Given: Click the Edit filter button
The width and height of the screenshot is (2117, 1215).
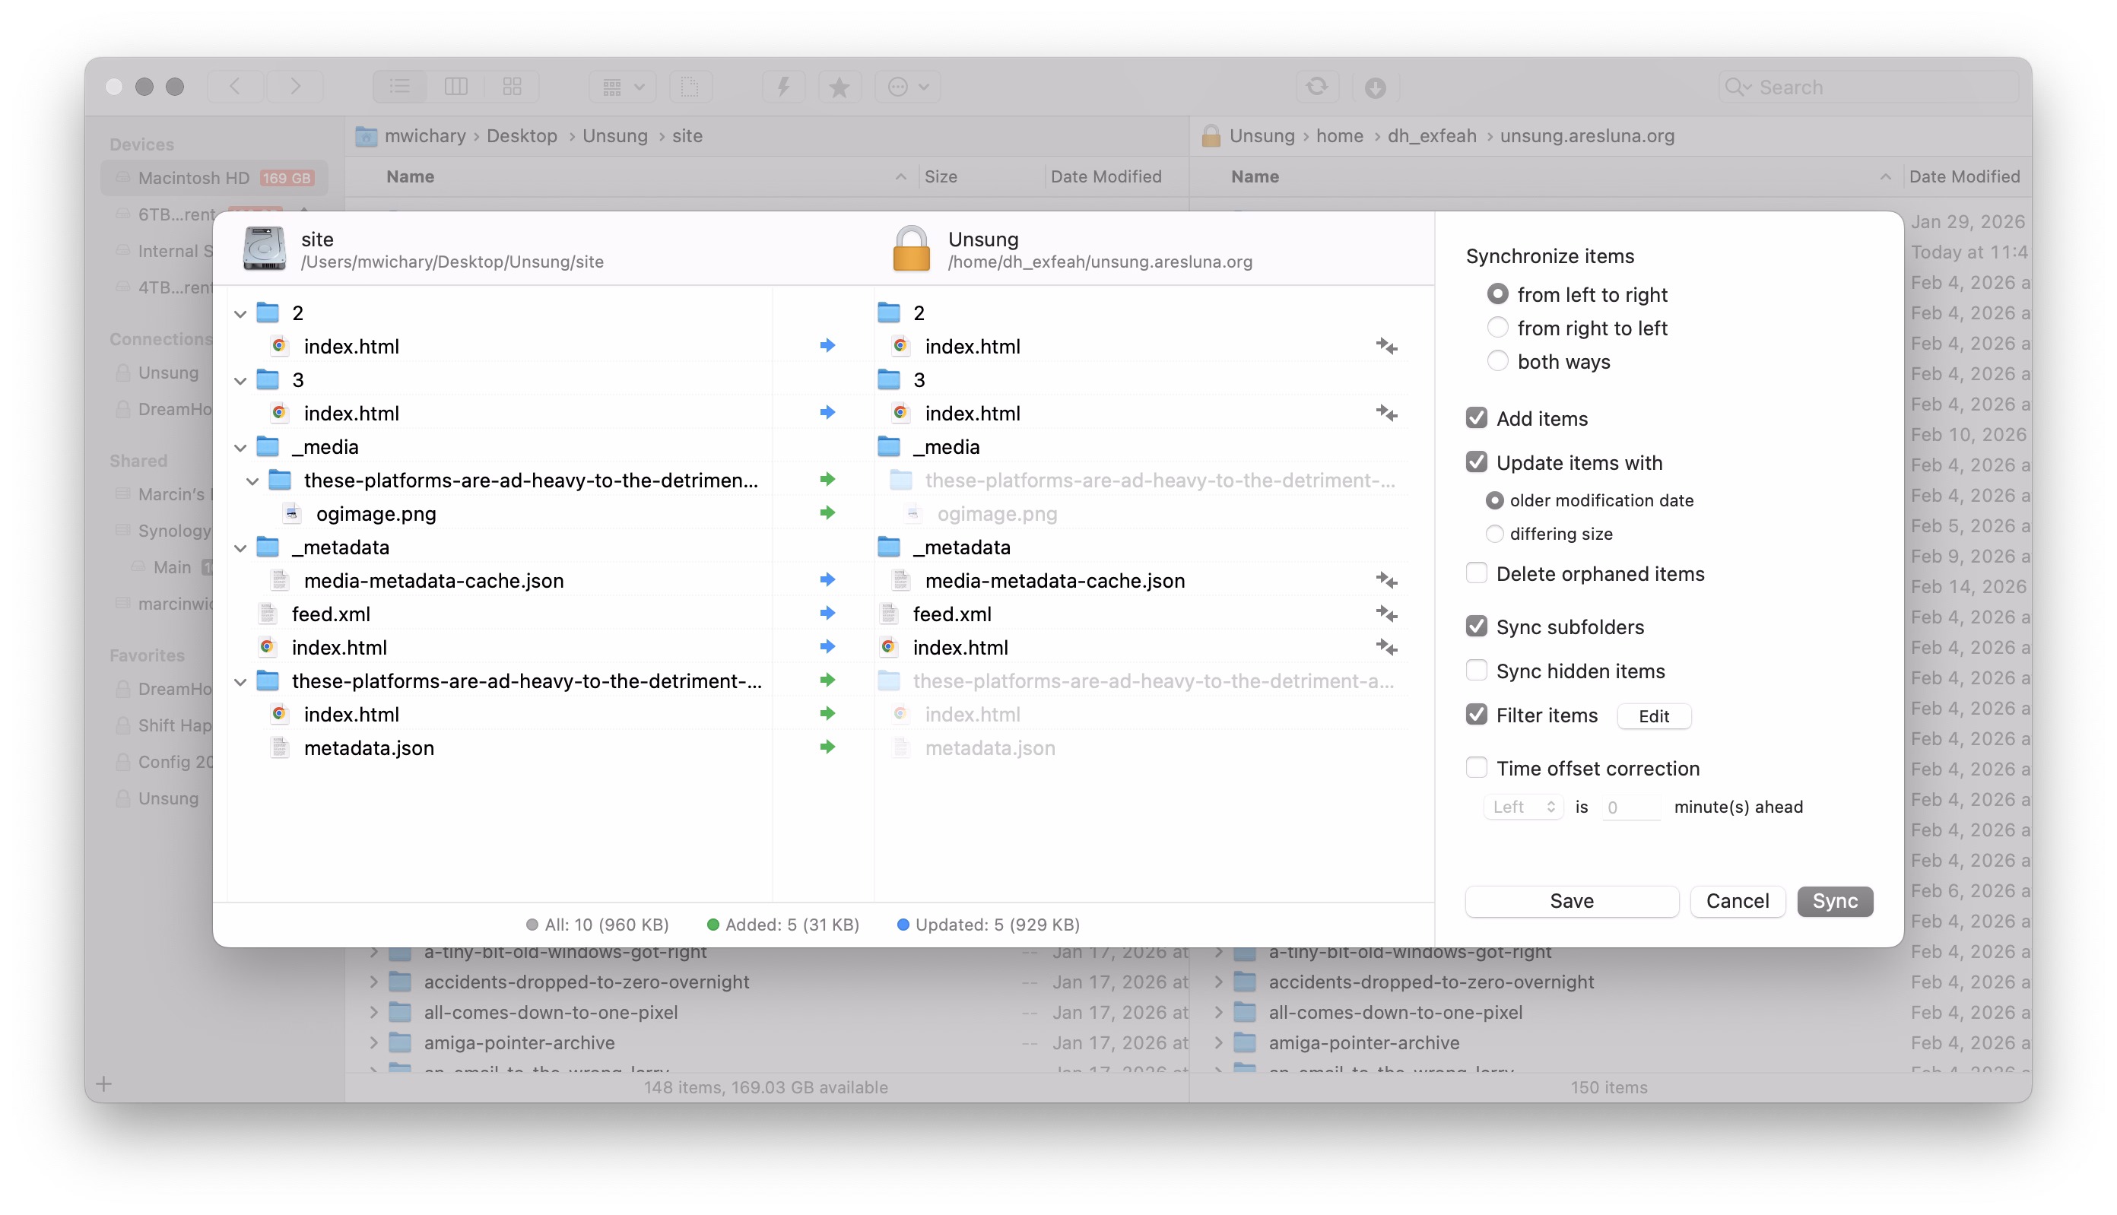Looking at the screenshot, I should tap(1653, 716).
